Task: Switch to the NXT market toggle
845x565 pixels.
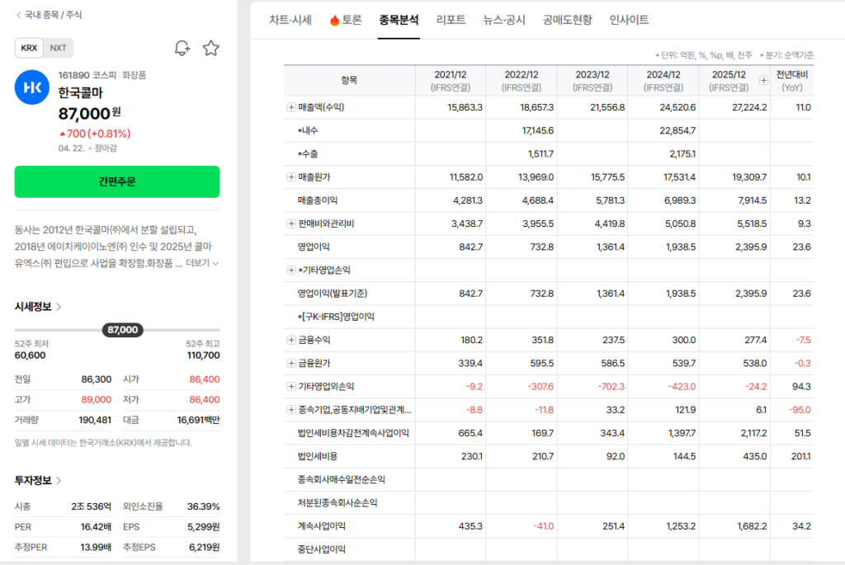Action: coord(59,48)
